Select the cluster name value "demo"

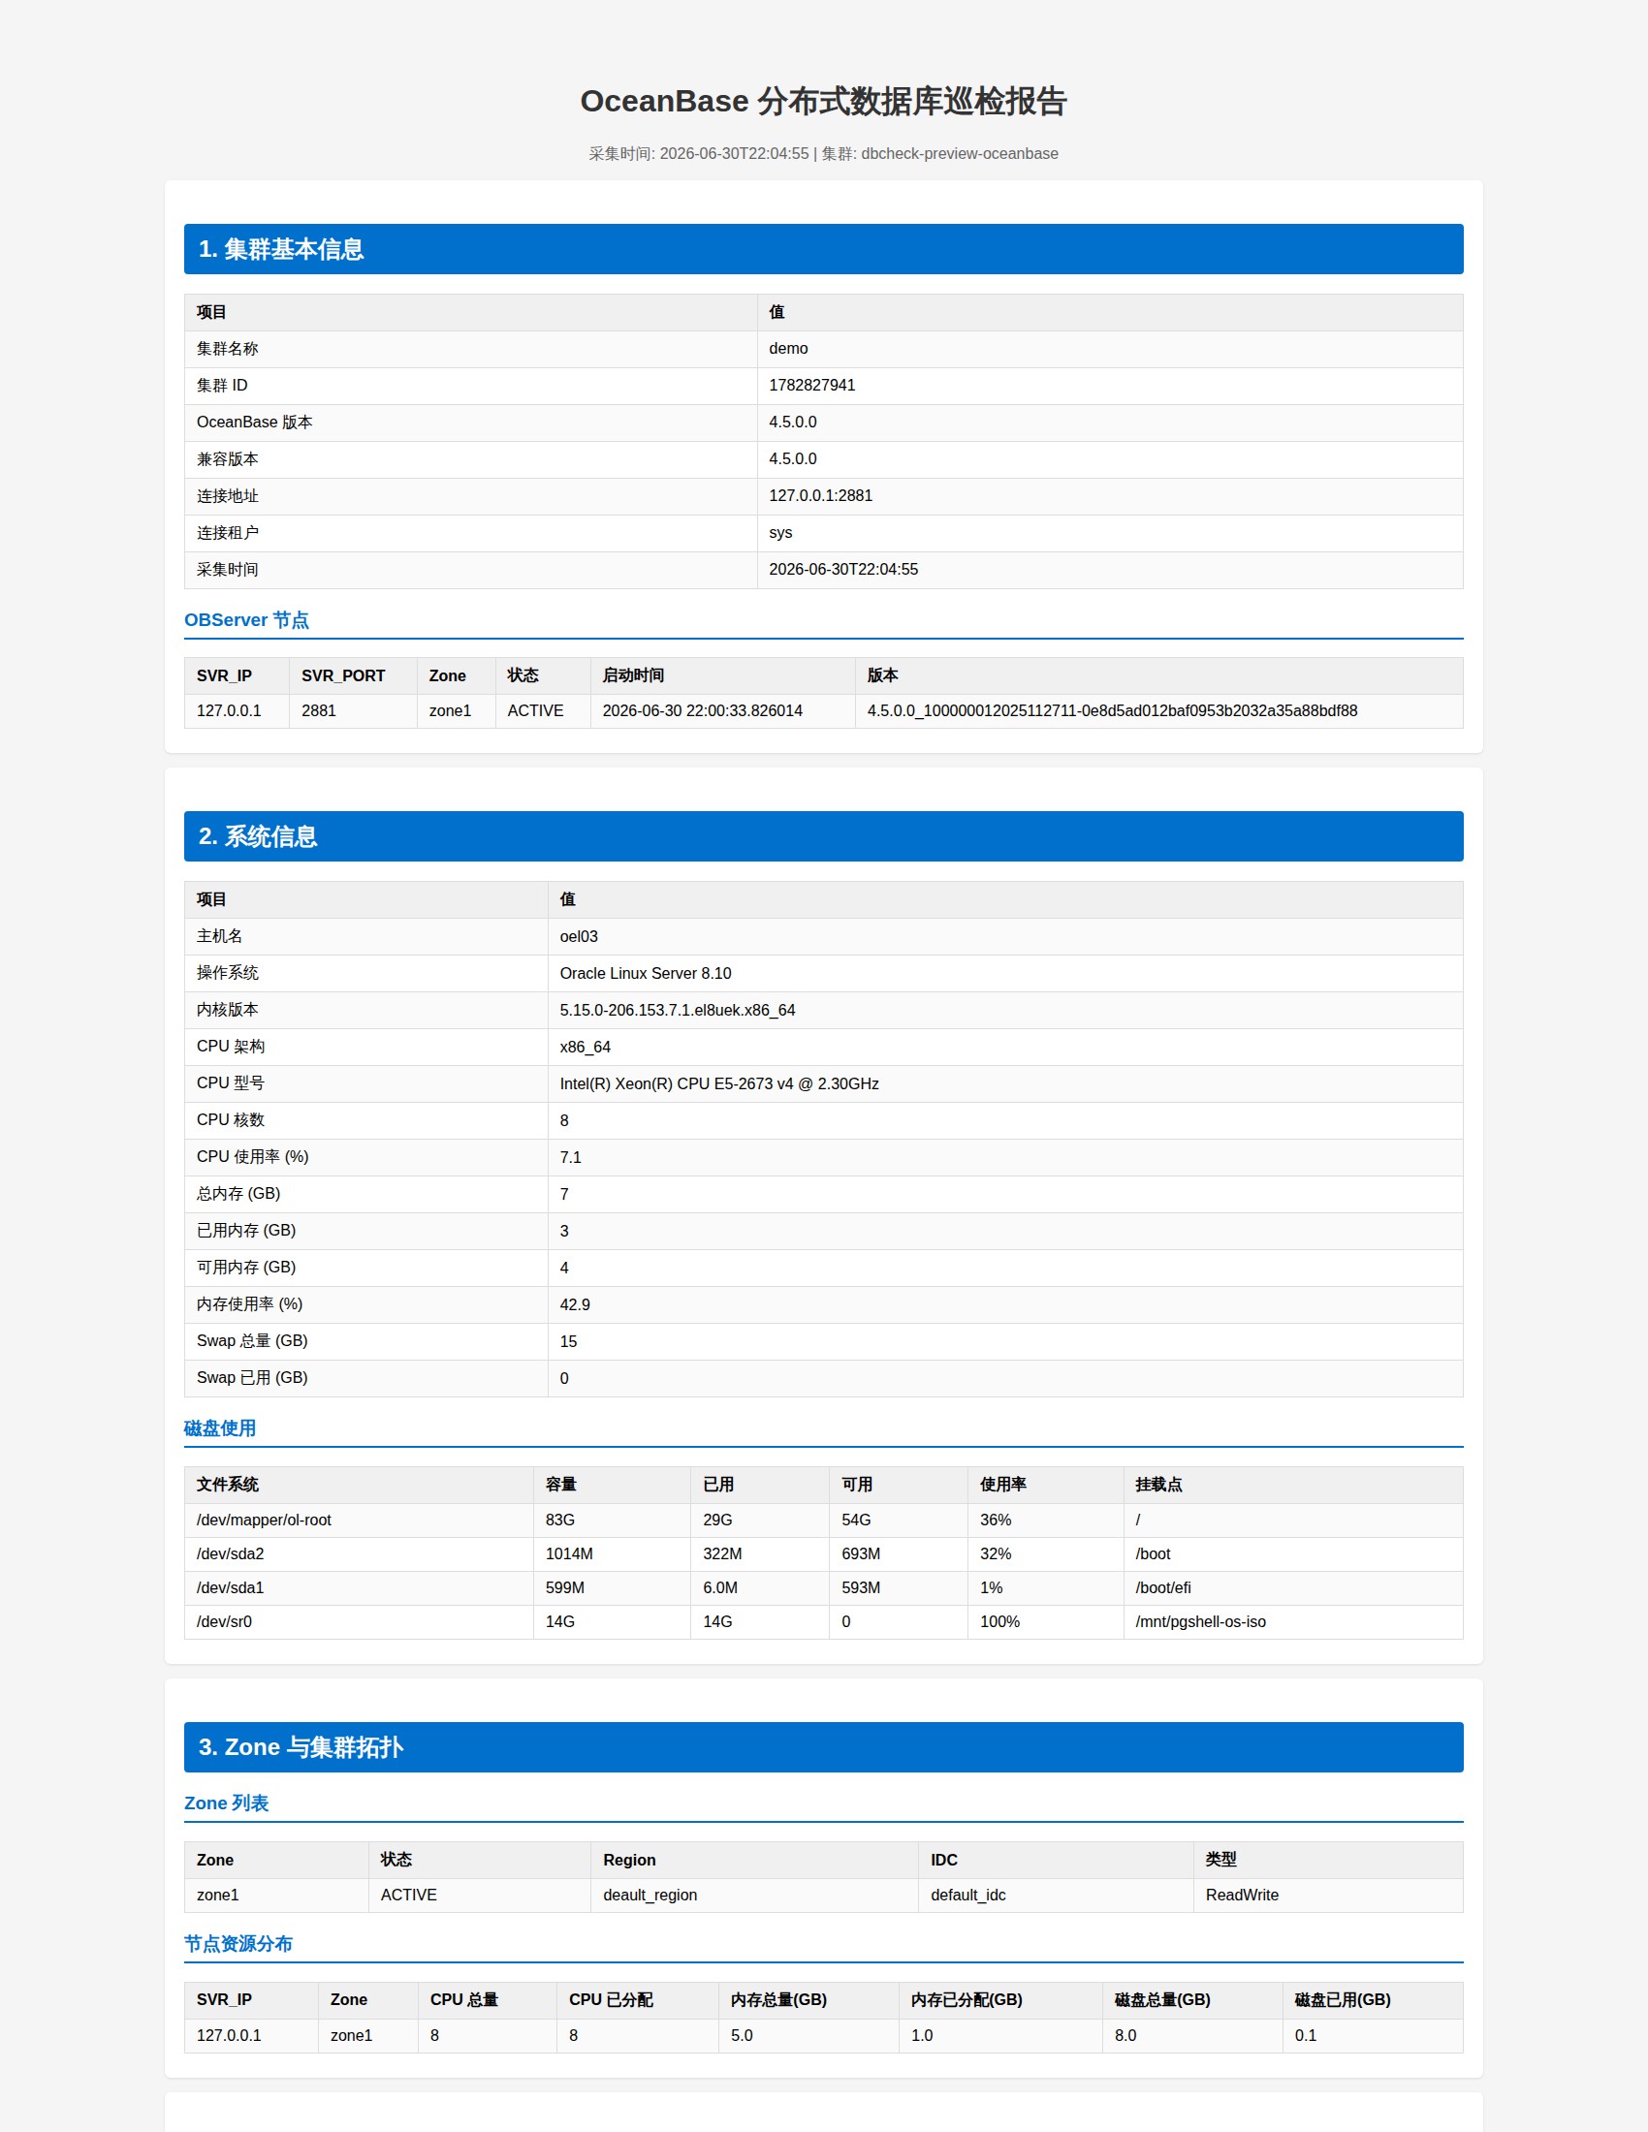[x=788, y=349]
